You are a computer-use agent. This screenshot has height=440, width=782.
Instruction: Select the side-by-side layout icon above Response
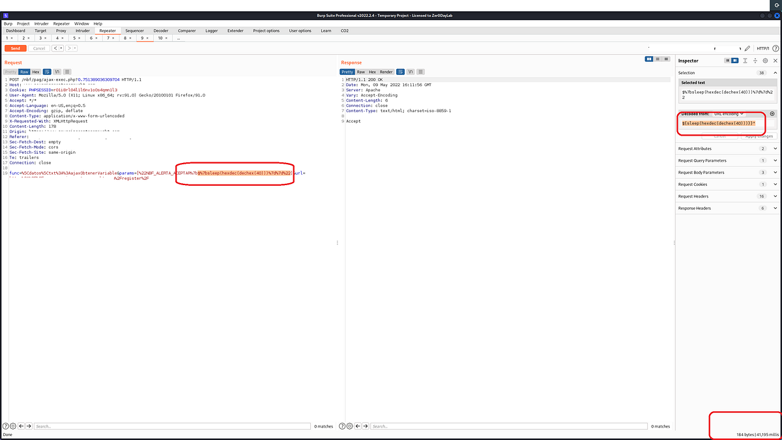(x=649, y=59)
